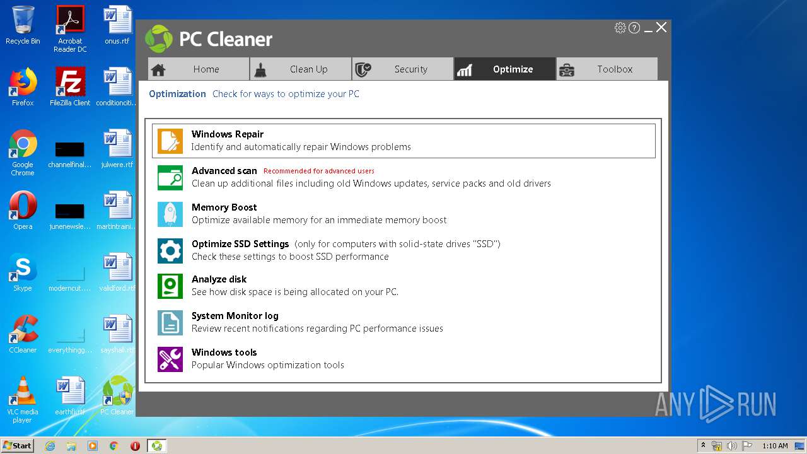Open the System Monitor log document icon
This screenshot has height=454, width=807.
point(170,323)
